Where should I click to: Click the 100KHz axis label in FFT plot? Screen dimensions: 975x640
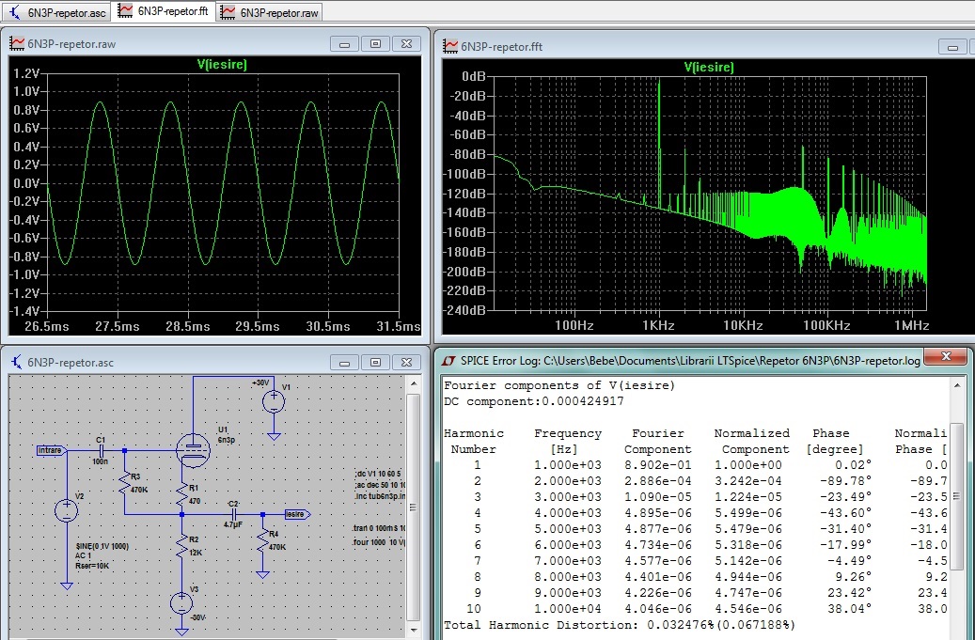point(826,325)
